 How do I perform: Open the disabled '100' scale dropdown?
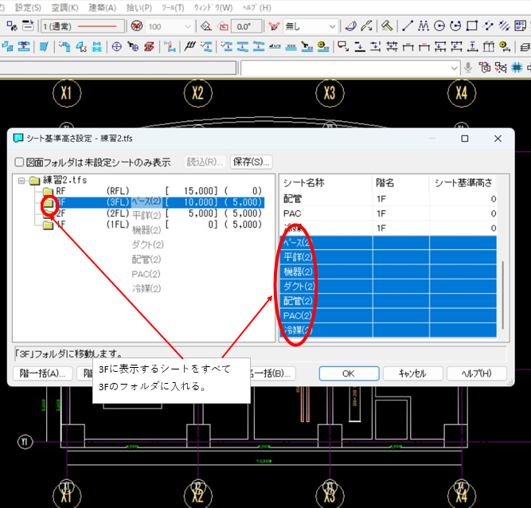pyautogui.click(x=170, y=26)
